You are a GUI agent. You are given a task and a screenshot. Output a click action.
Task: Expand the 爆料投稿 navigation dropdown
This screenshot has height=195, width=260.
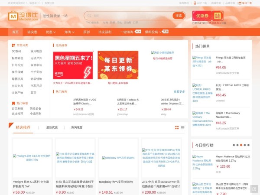153,32
